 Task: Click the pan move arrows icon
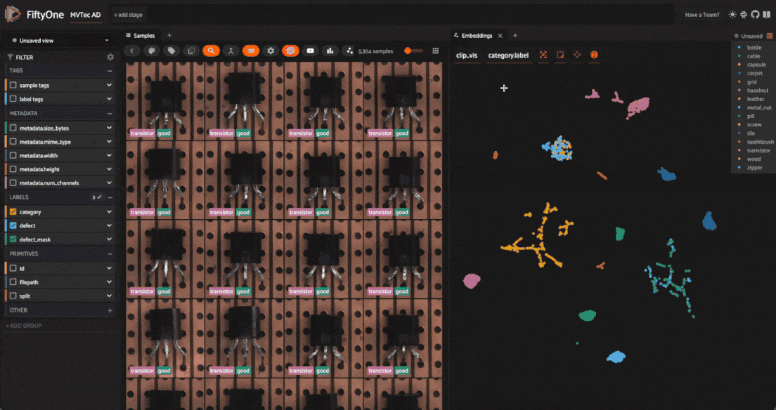[577, 55]
